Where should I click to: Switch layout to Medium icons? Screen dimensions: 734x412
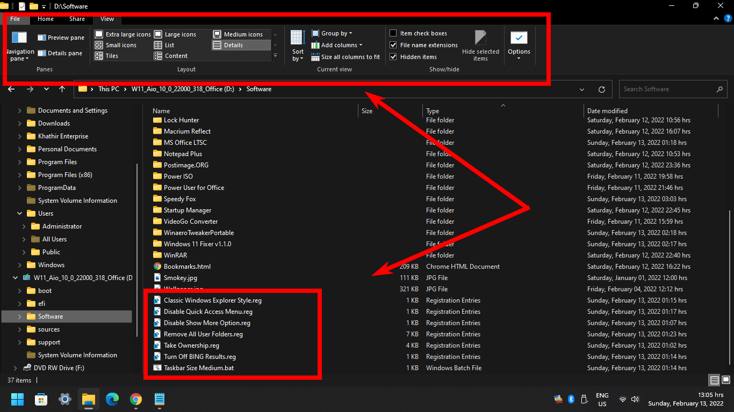pos(238,34)
